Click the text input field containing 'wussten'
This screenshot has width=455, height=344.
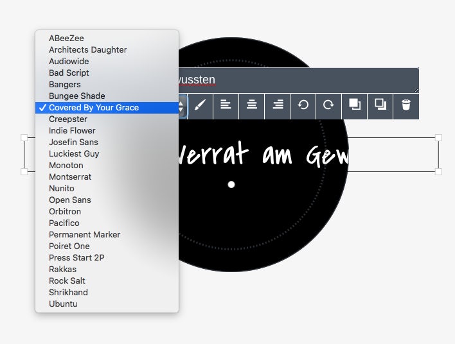(299, 80)
